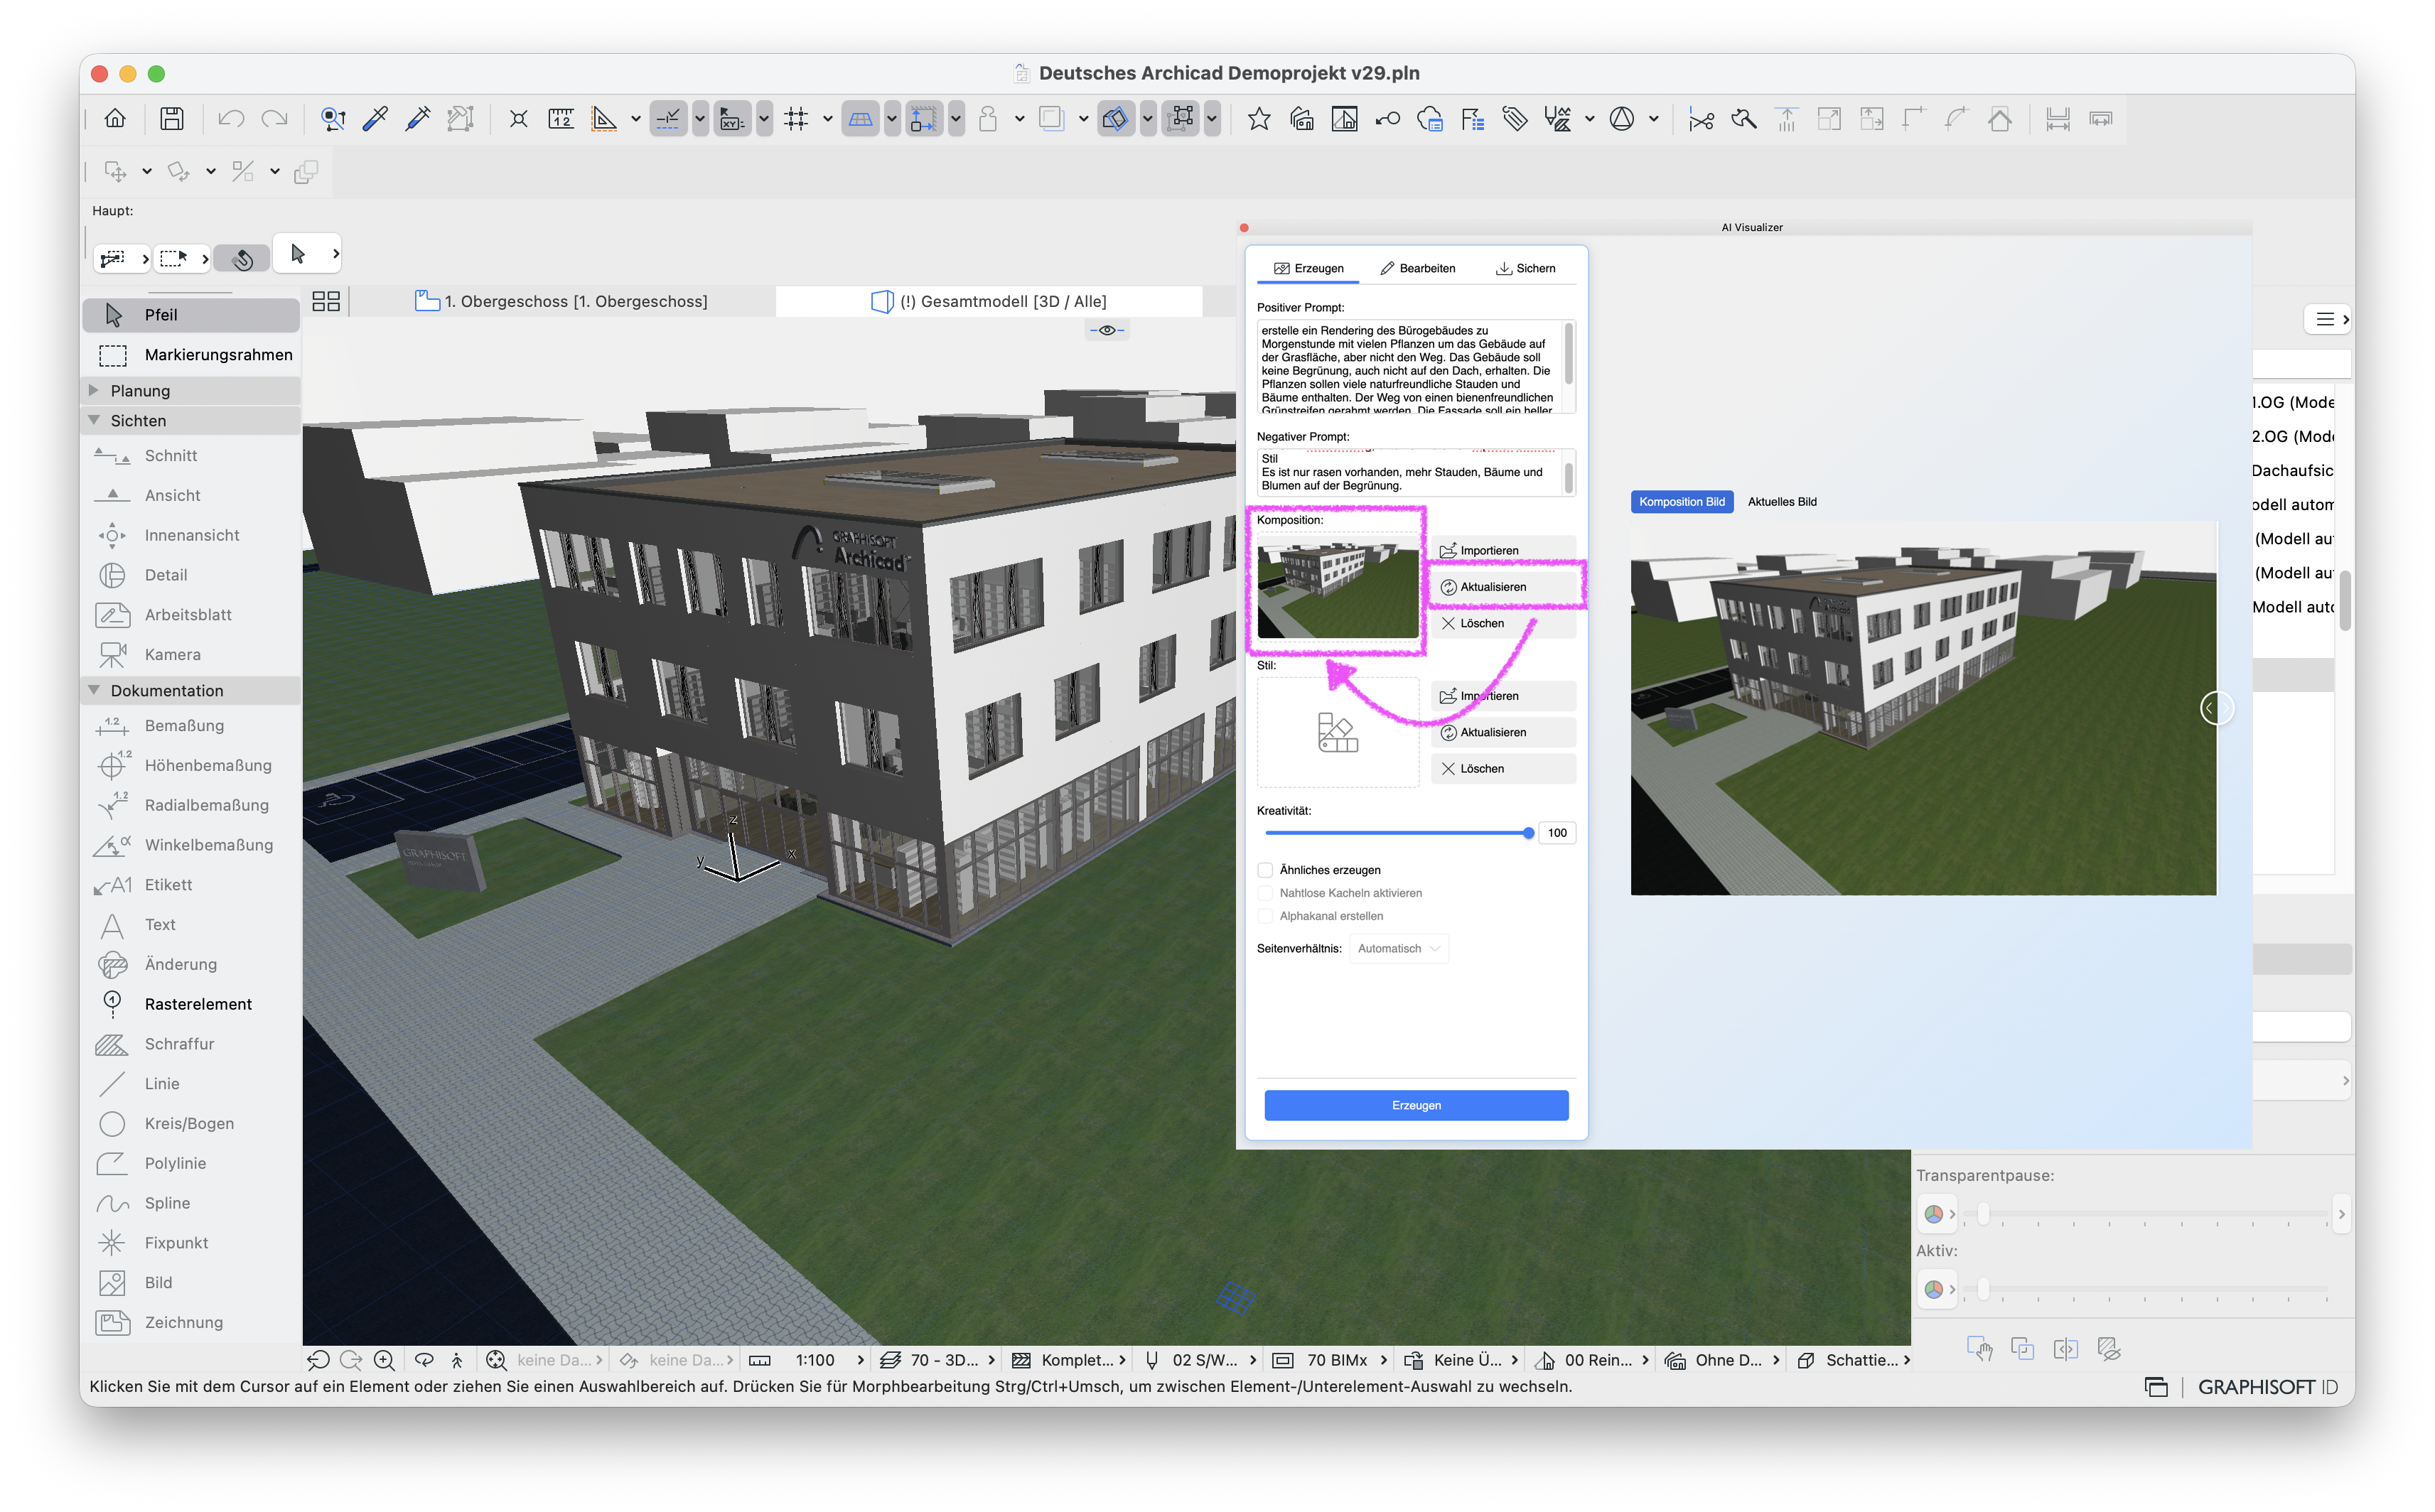Click the Transparentpause slider handle
The width and height of the screenshot is (2435, 1512).
pyautogui.click(x=1983, y=1214)
